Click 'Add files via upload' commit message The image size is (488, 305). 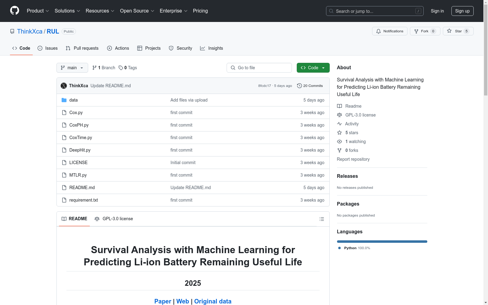tap(189, 100)
